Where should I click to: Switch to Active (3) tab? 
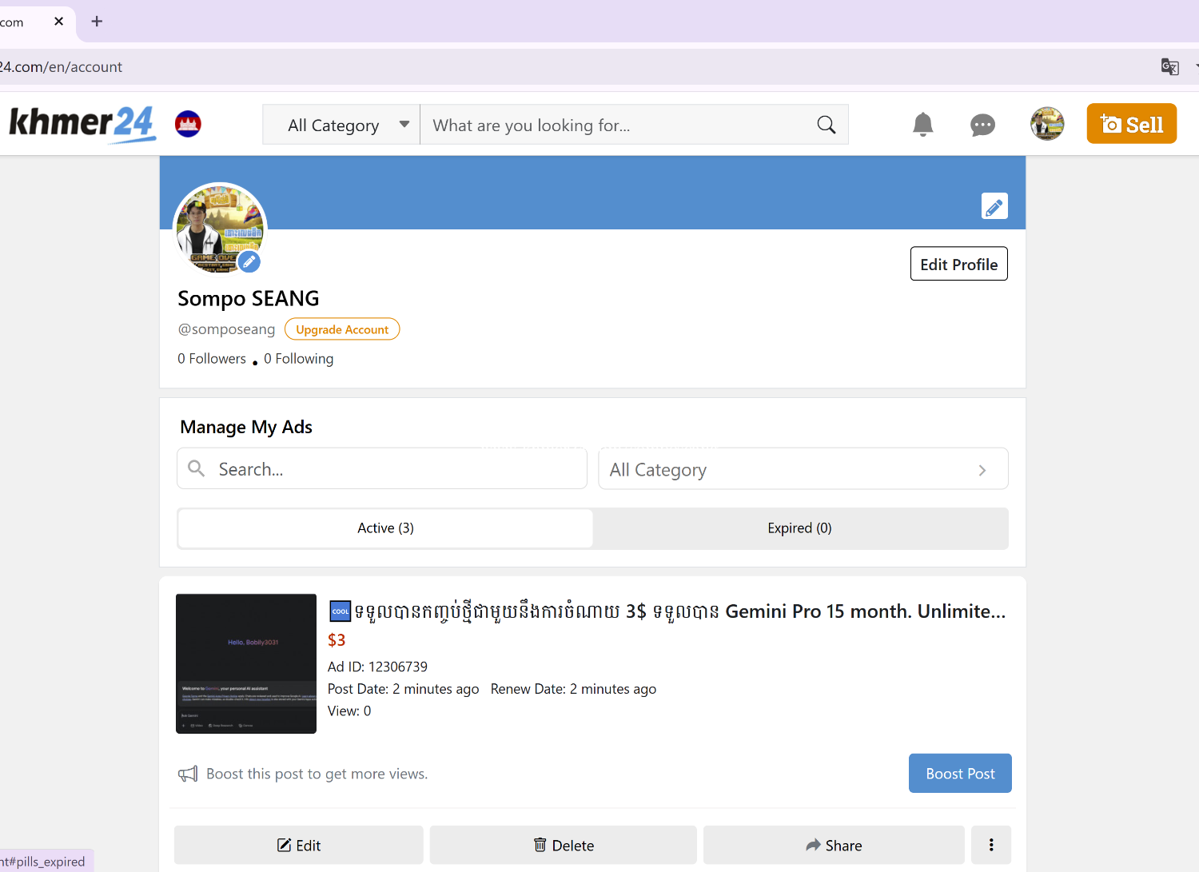(385, 528)
